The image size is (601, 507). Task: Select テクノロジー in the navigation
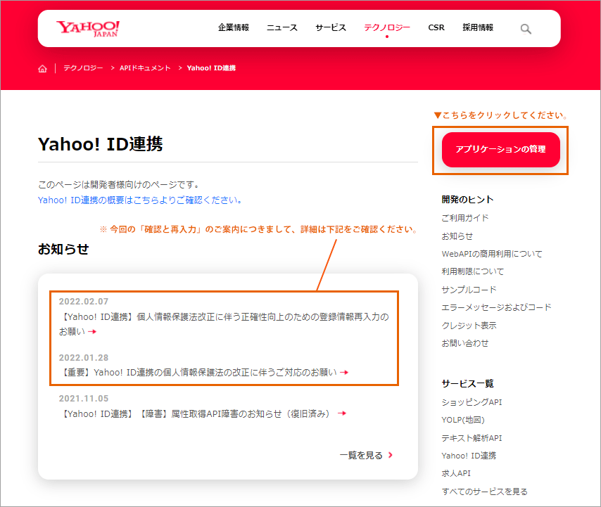pyautogui.click(x=387, y=27)
